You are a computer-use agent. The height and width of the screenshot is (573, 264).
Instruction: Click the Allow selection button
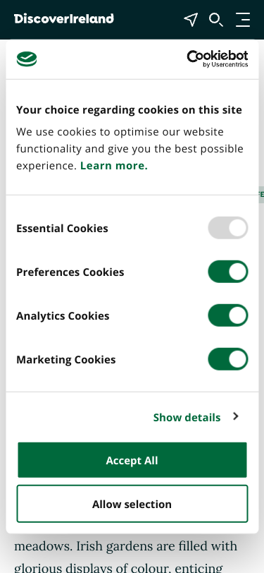[x=132, y=504]
